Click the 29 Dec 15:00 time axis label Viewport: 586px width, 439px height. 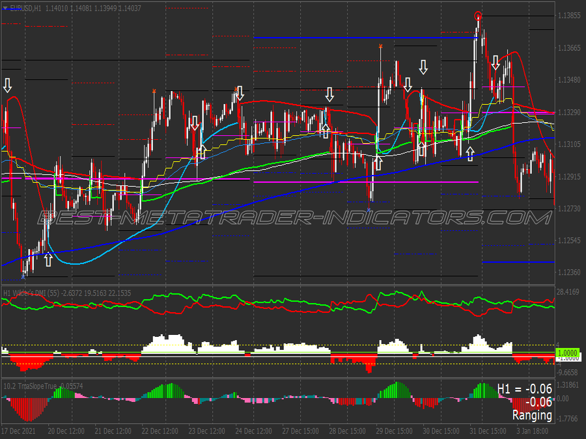(x=395, y=431)
